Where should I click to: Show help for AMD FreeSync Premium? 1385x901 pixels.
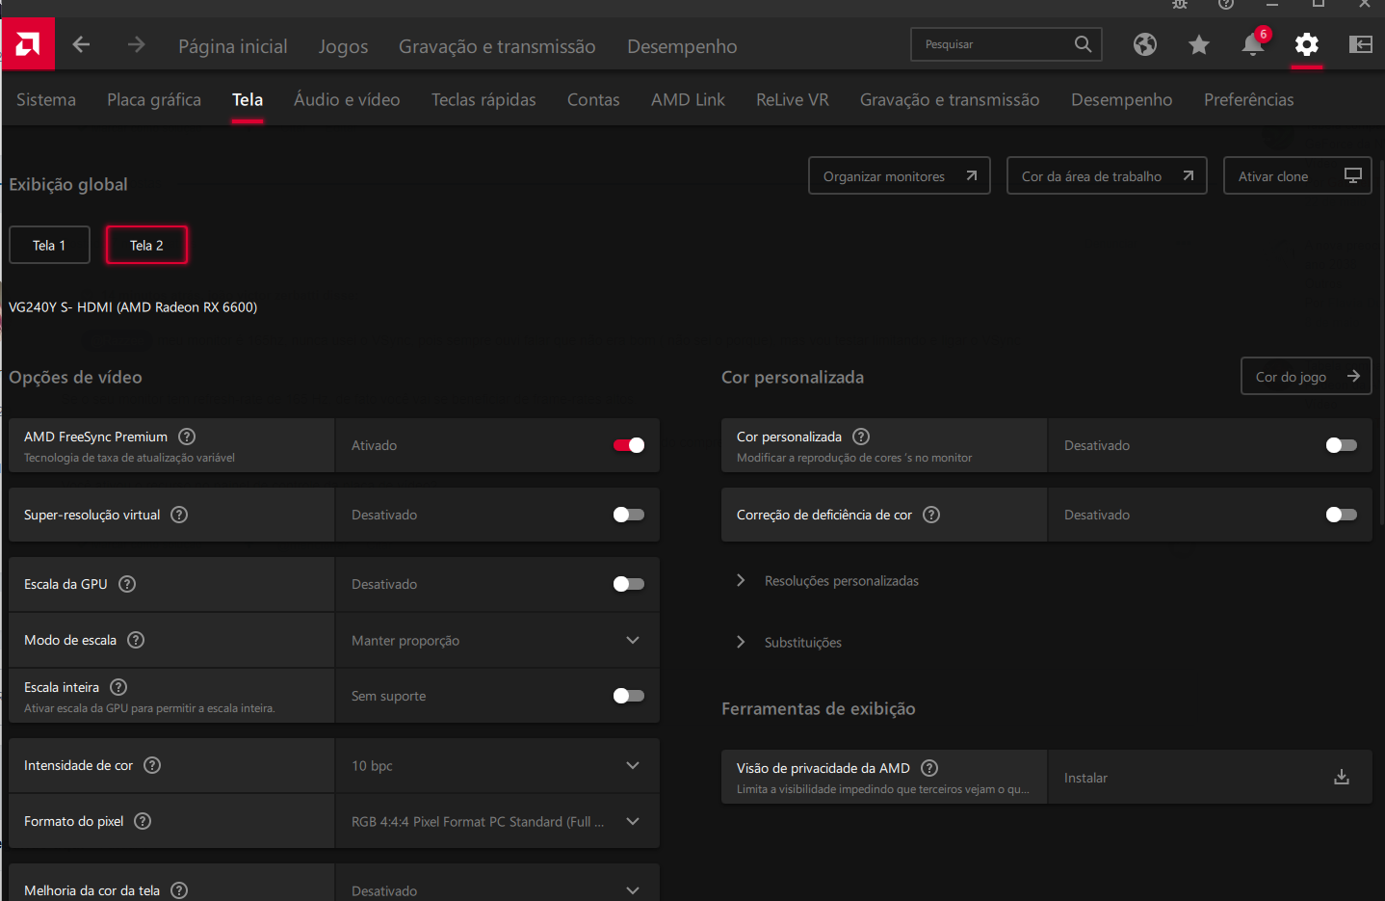[187, 437]
